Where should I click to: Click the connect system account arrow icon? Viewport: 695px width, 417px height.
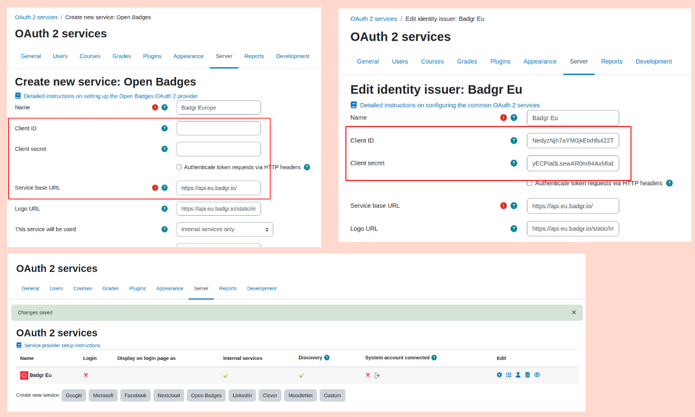click(377, 375)
